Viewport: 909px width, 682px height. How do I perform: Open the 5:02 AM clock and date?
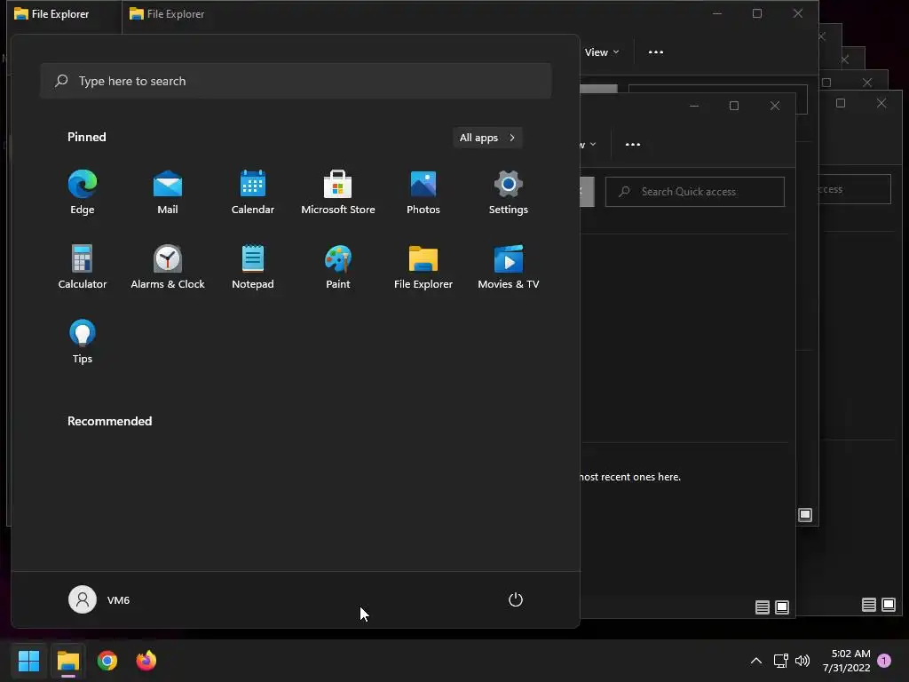[x=847, y=661]
